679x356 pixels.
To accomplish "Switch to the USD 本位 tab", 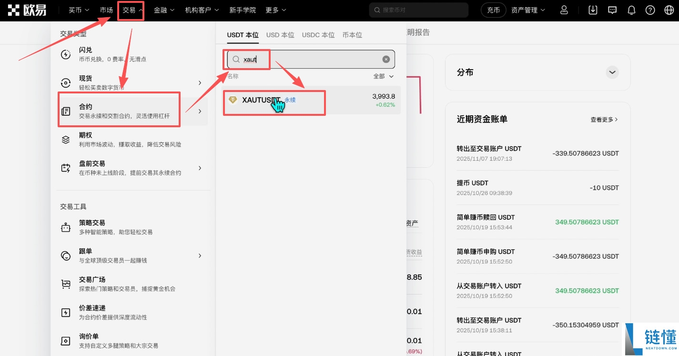I will (x=280, y=34).
